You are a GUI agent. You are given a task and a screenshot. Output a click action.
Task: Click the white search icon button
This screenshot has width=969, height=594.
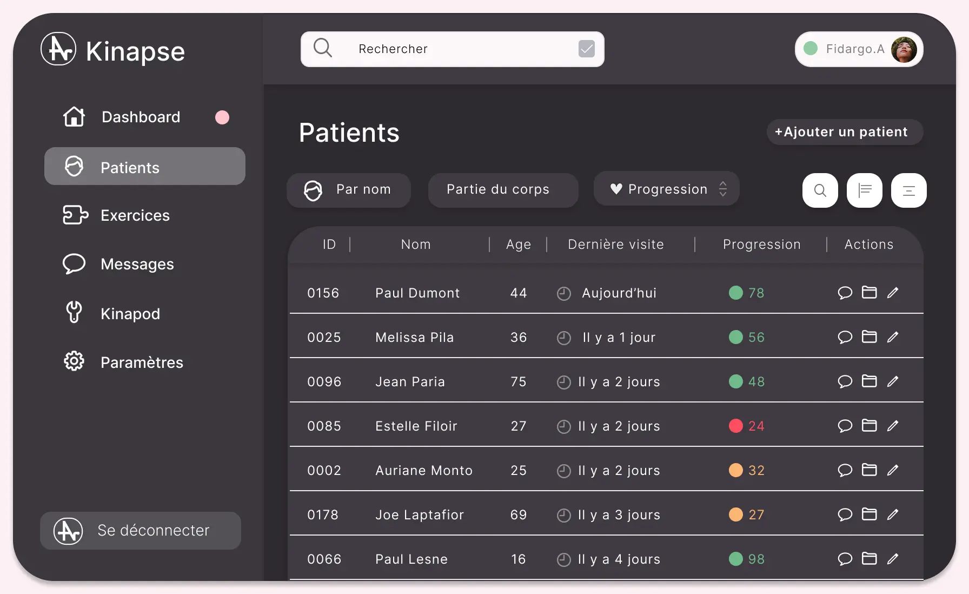[820, 190]
